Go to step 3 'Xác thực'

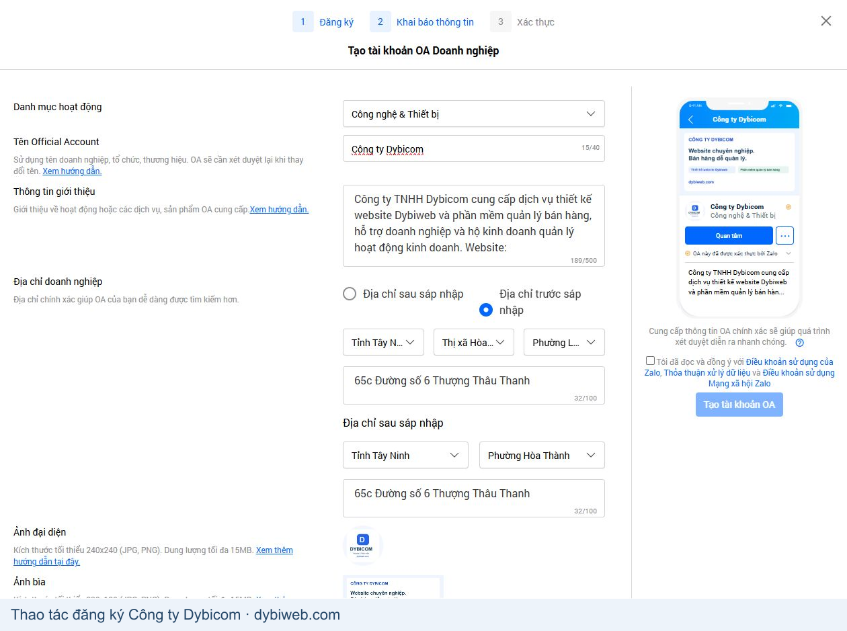click(x=522, y=22)
